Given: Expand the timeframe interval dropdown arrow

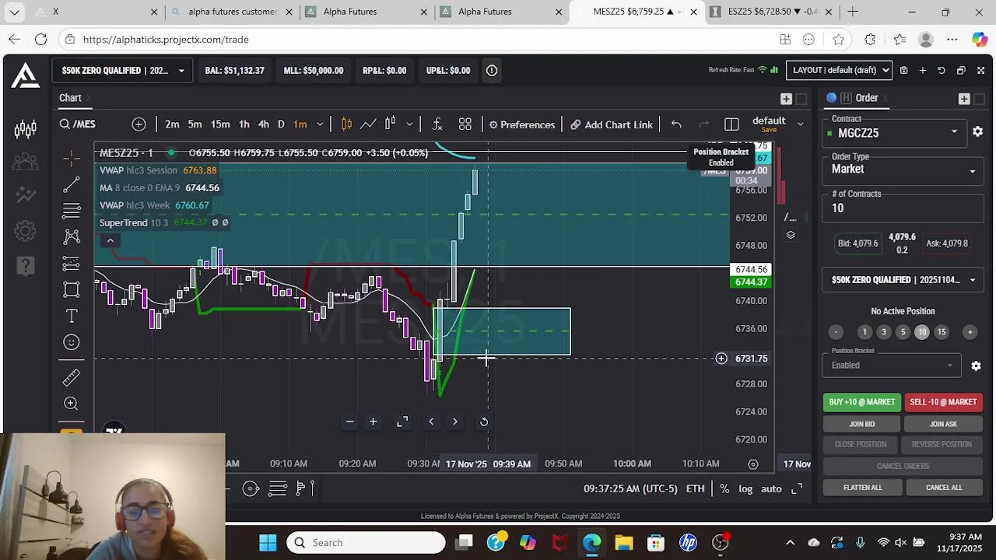Looking at the screenshot, I should (x=320, y=124).
